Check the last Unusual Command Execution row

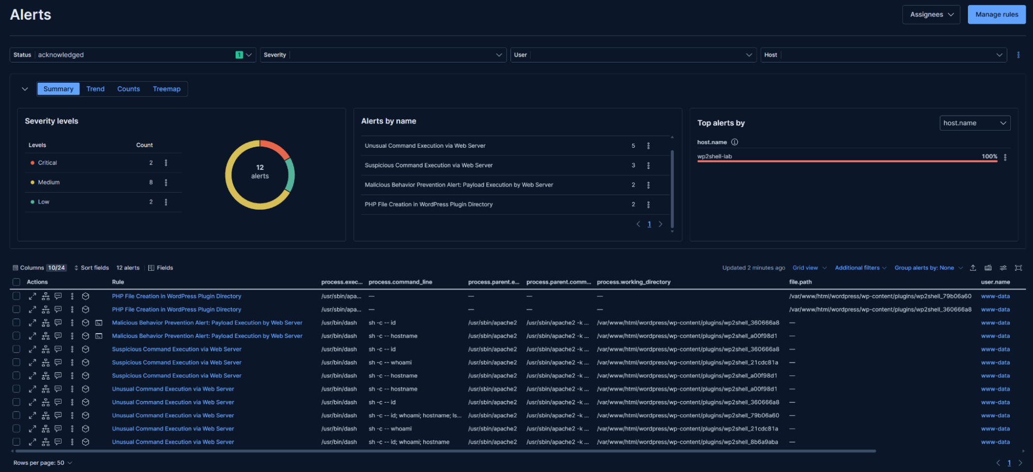tap(17, 442)
